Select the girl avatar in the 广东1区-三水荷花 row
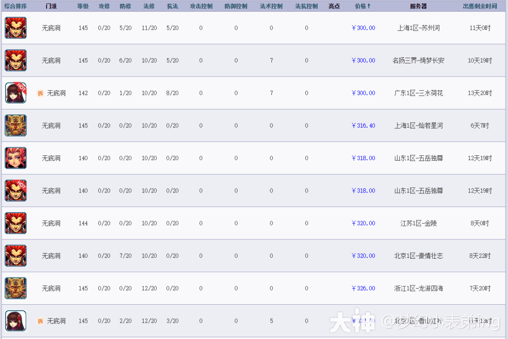Screen dimensions: 508x339 point(16,93)
